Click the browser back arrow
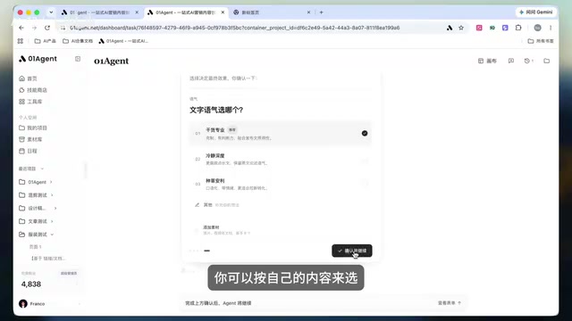 click(x=21, y=28)
